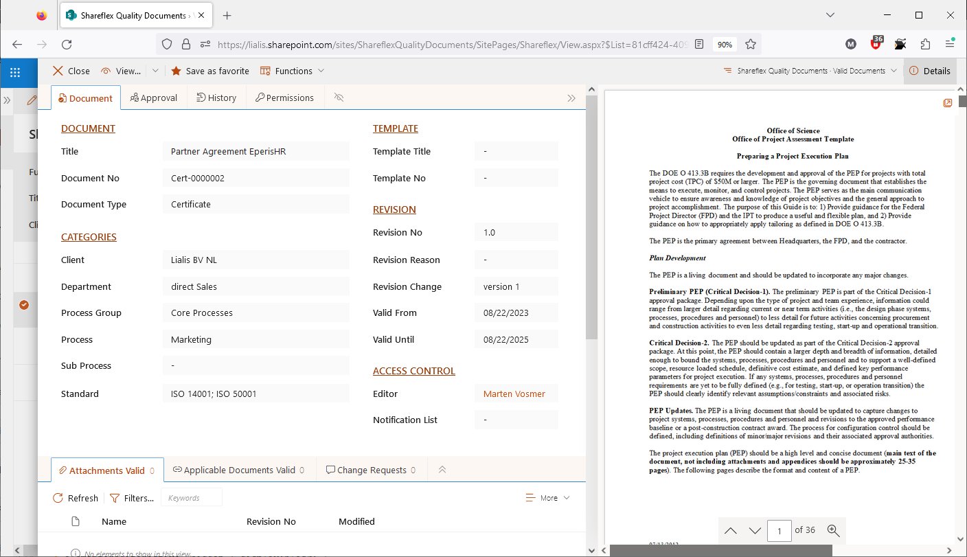Click the View... button
This screenshot has width=967, height=557.
121,71
